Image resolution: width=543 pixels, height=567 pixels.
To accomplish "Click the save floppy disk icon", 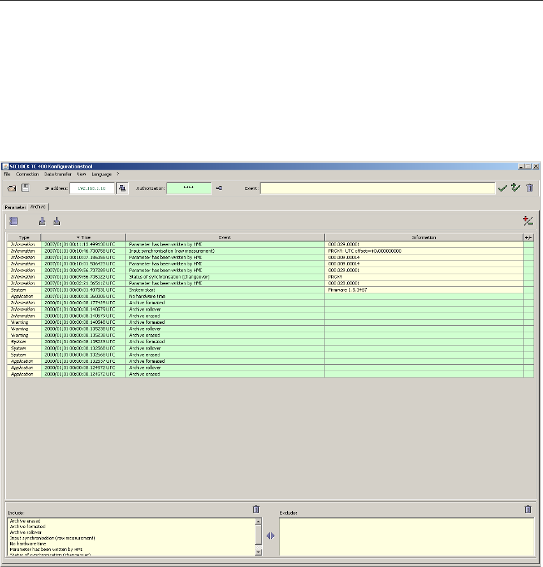I will [x=25, y=188].
